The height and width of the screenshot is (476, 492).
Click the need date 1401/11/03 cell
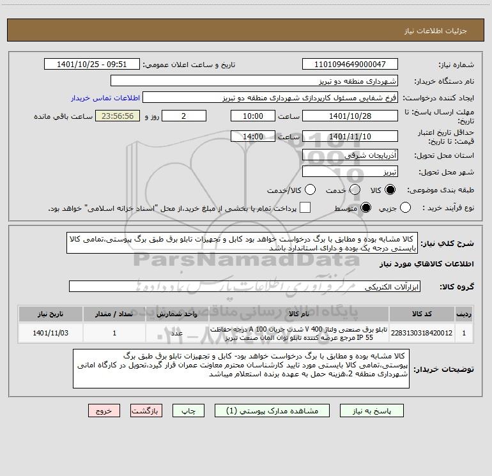click(50, 333)
